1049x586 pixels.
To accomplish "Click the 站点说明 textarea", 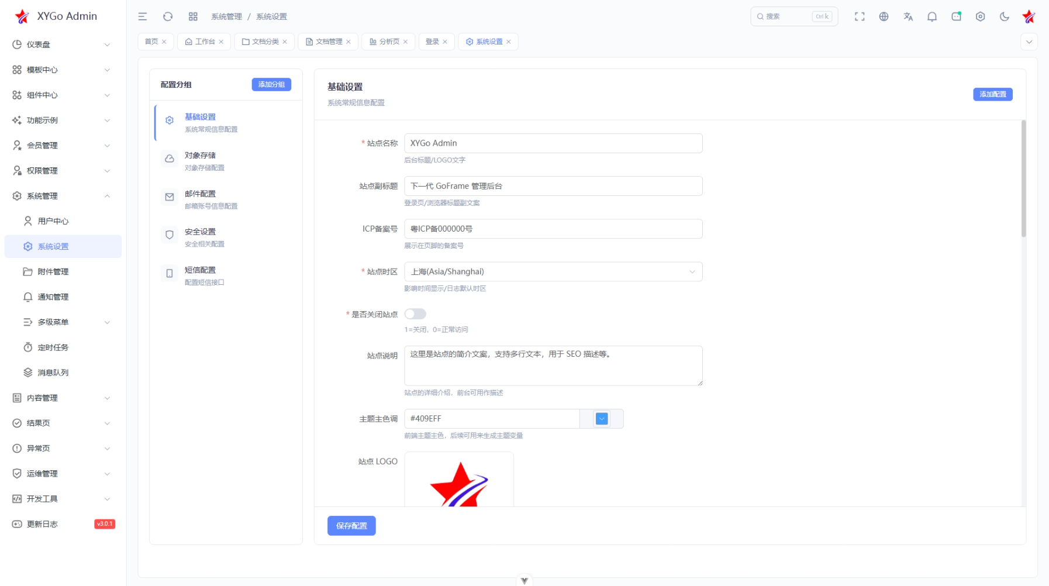I will 553,366.
